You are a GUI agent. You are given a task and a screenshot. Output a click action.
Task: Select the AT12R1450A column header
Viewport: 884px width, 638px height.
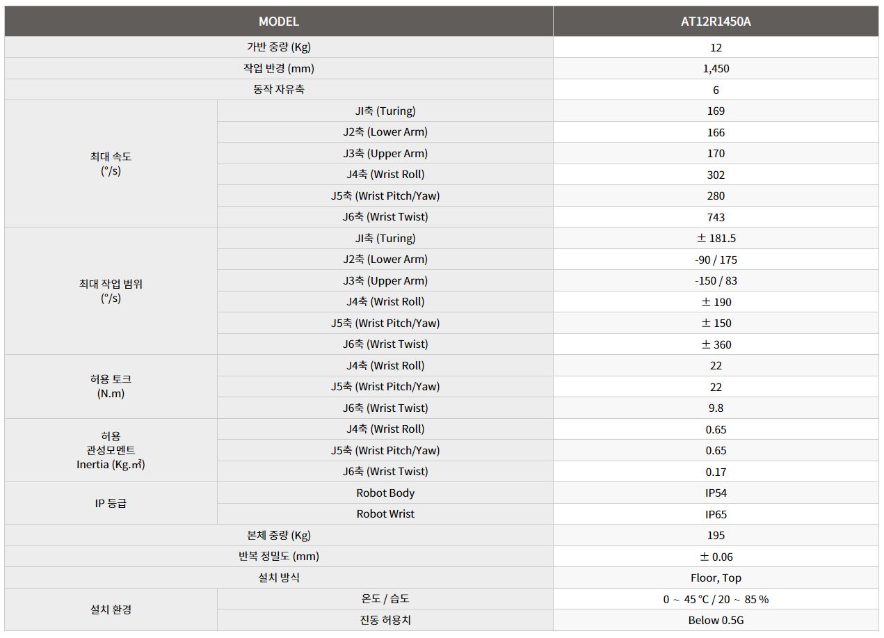point(716,22)
